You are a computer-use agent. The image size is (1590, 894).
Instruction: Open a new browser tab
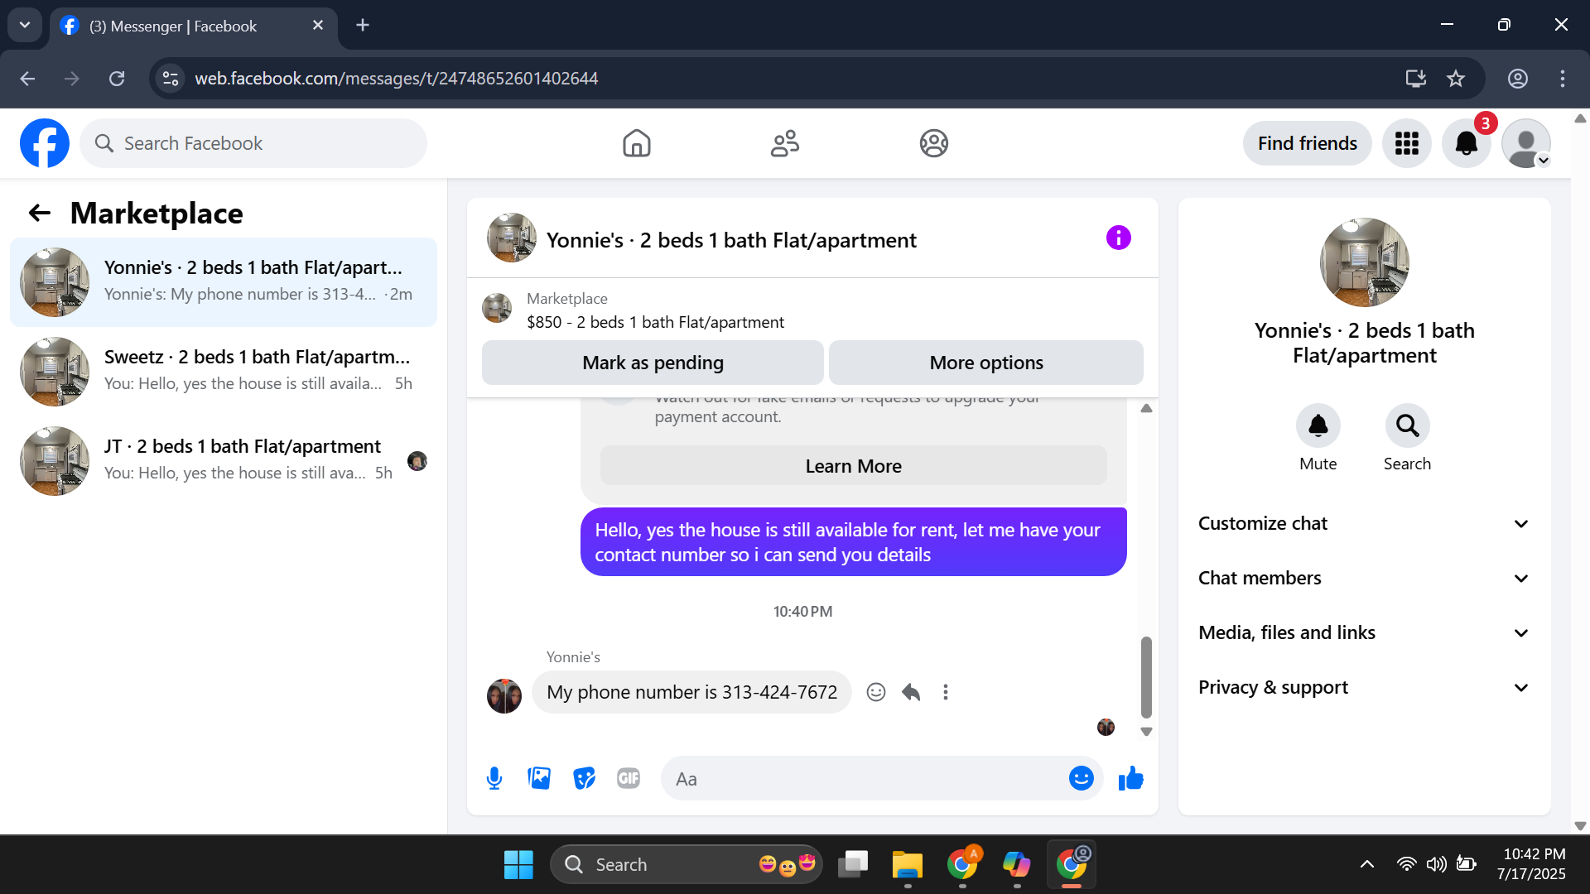click(x=363, y=25)
